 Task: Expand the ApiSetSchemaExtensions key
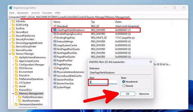coord(13,57)
